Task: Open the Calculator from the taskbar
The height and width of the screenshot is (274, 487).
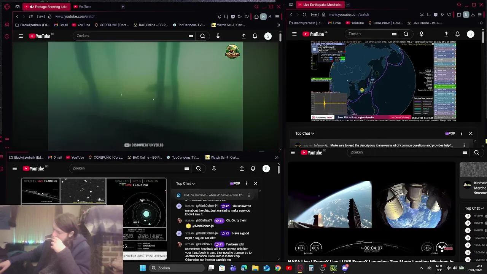Action: point(311,268)
